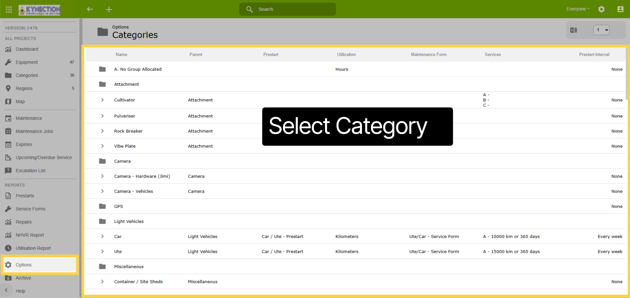The width and height of the screenshot is (630, 298).
Task: Open the Options menu item
Action: click(40, 265)
